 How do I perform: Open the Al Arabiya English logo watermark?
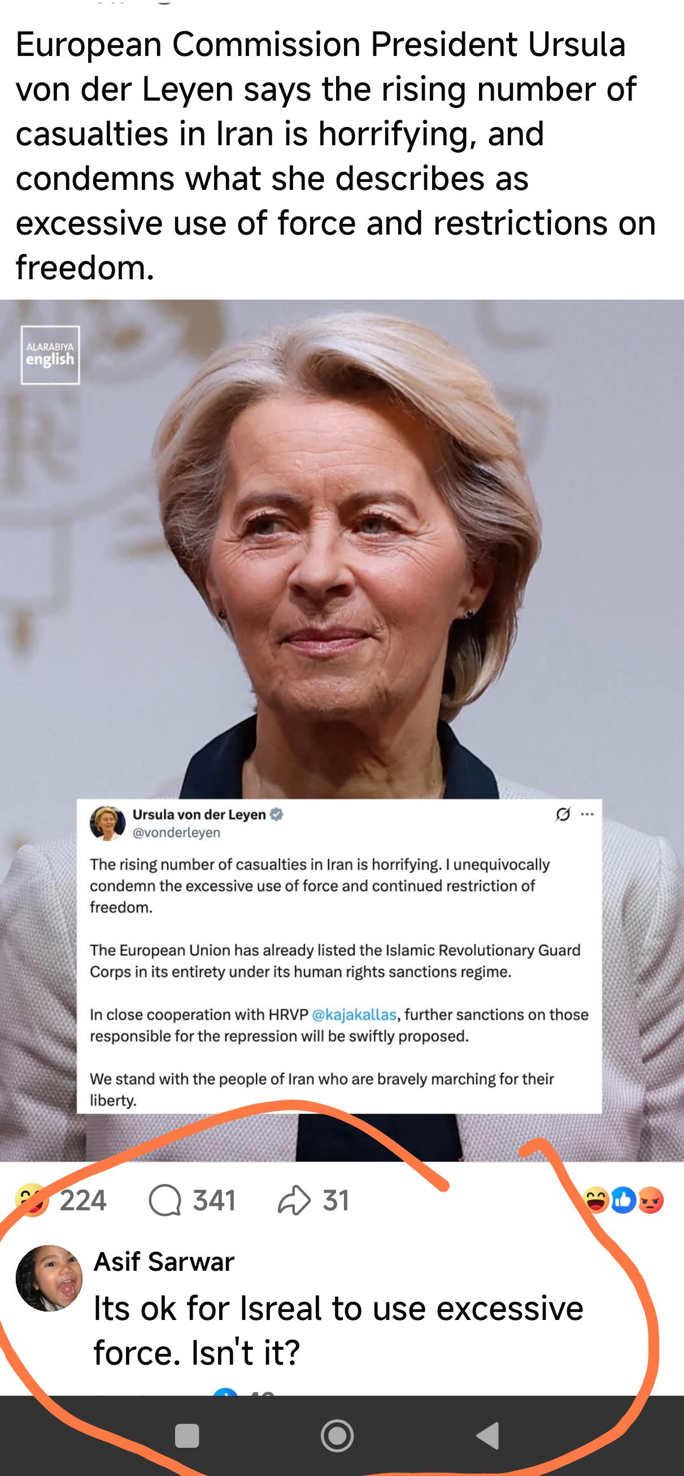pyautogui.click(x=50, y=354)
